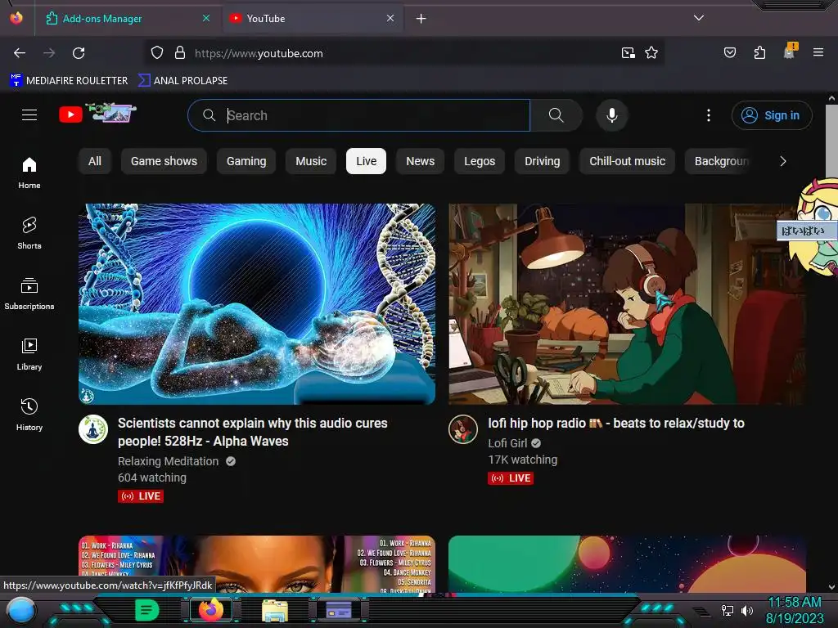Click the page vertical scrollbar
838x628 pixels.
[x=831, y=342]
